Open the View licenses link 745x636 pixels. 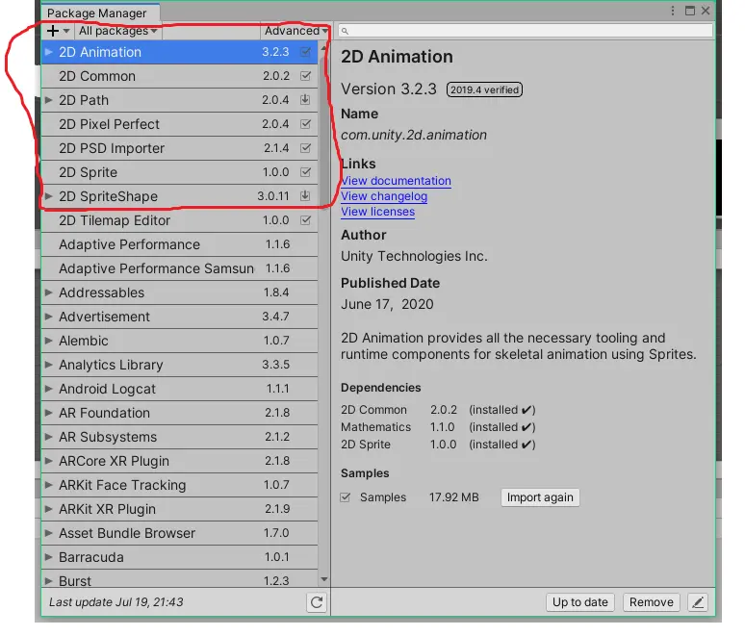click(x=377, y=212)
